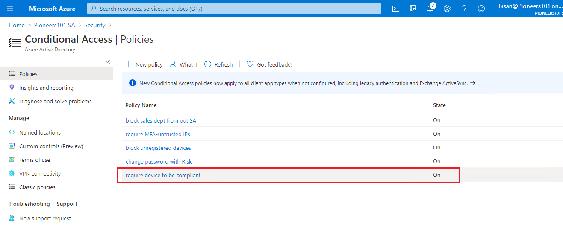
Task: Click the Insights and reporting lightbulb icon
Action: point(12,87)
